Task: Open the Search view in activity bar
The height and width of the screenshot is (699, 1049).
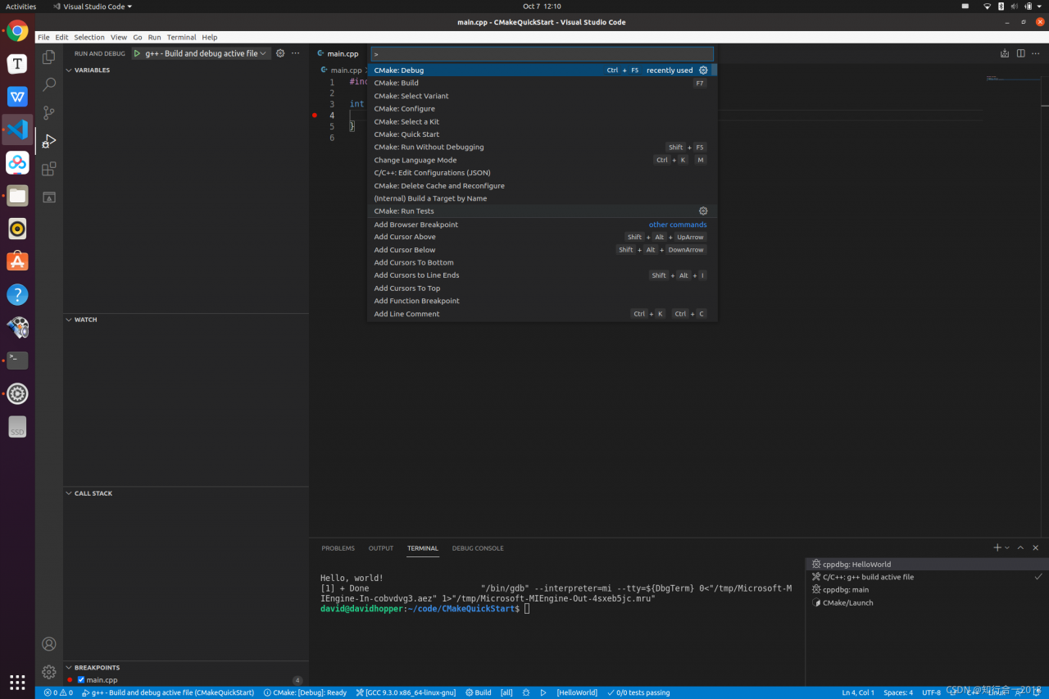Action: point(49,84)
